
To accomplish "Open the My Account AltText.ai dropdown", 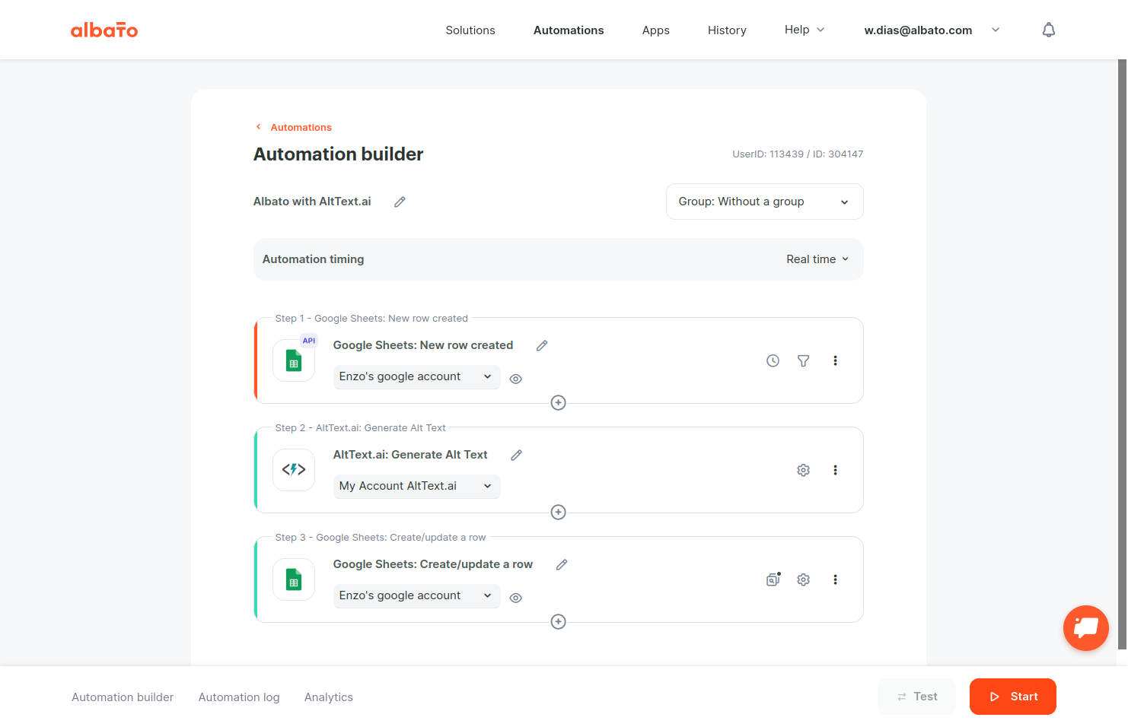I will (416, 486).
